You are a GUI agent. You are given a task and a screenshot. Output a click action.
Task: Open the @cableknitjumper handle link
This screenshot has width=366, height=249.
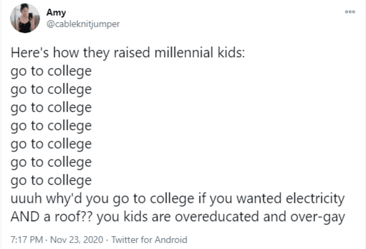click(83, 24)
